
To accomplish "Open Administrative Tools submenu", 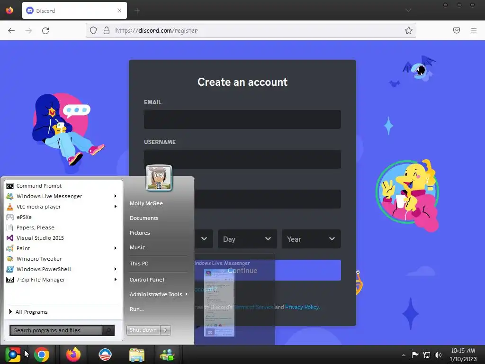I will coord(158,294).
